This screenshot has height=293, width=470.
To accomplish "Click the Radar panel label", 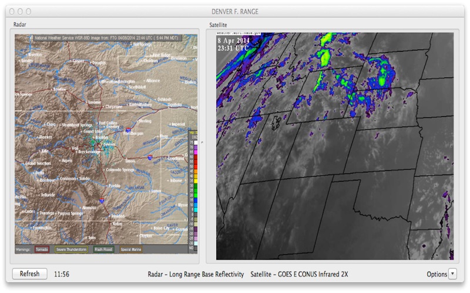I will click(20, 25).
